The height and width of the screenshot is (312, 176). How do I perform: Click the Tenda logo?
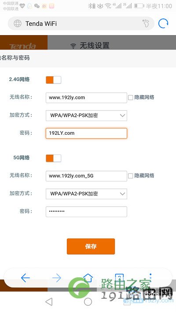point(22,46)
